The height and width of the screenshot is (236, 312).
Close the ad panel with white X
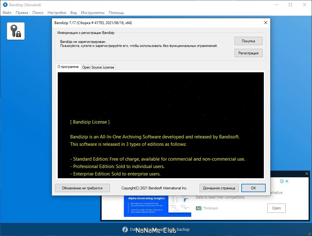[x=307, y=174]
